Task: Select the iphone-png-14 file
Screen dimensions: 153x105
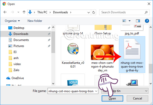Action: (x=73, y=30)
